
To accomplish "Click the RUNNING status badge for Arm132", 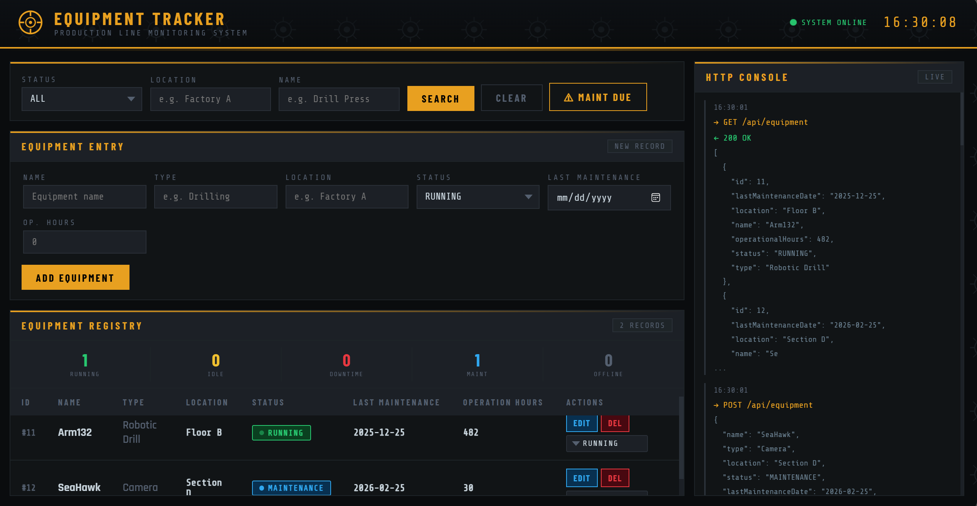I will tap(281, 433).
